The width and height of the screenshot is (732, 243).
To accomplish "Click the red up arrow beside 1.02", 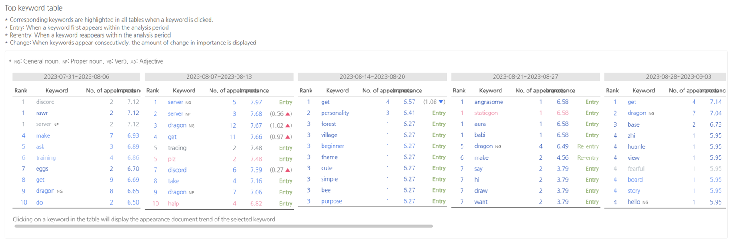I will pyautogui.click(x=288, y=125).
